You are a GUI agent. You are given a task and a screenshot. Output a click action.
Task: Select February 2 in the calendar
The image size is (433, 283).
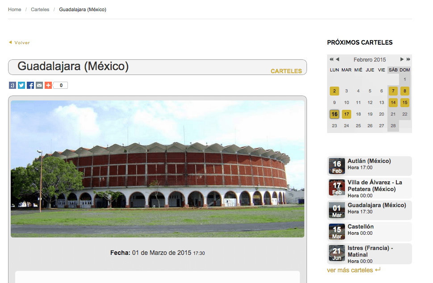(334, 91)
